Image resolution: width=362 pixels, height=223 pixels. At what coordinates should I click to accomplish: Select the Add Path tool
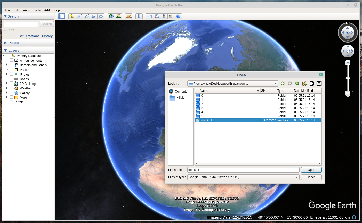86,16
